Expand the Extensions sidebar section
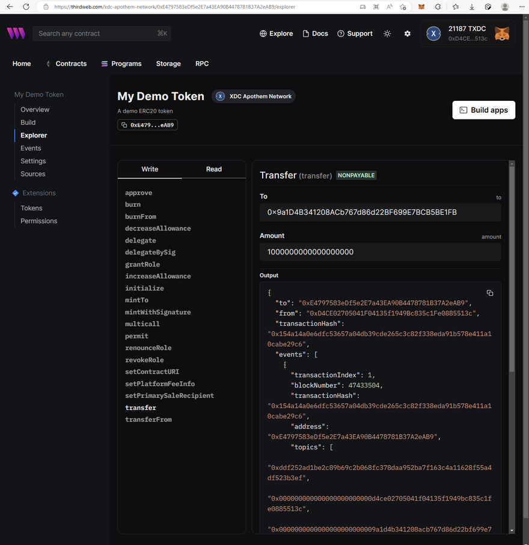Viewport: 529px width, 545px height. (x=39, y=193)
